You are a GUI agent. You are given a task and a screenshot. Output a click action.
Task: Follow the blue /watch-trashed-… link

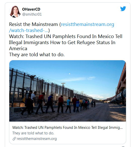point(29,31)
